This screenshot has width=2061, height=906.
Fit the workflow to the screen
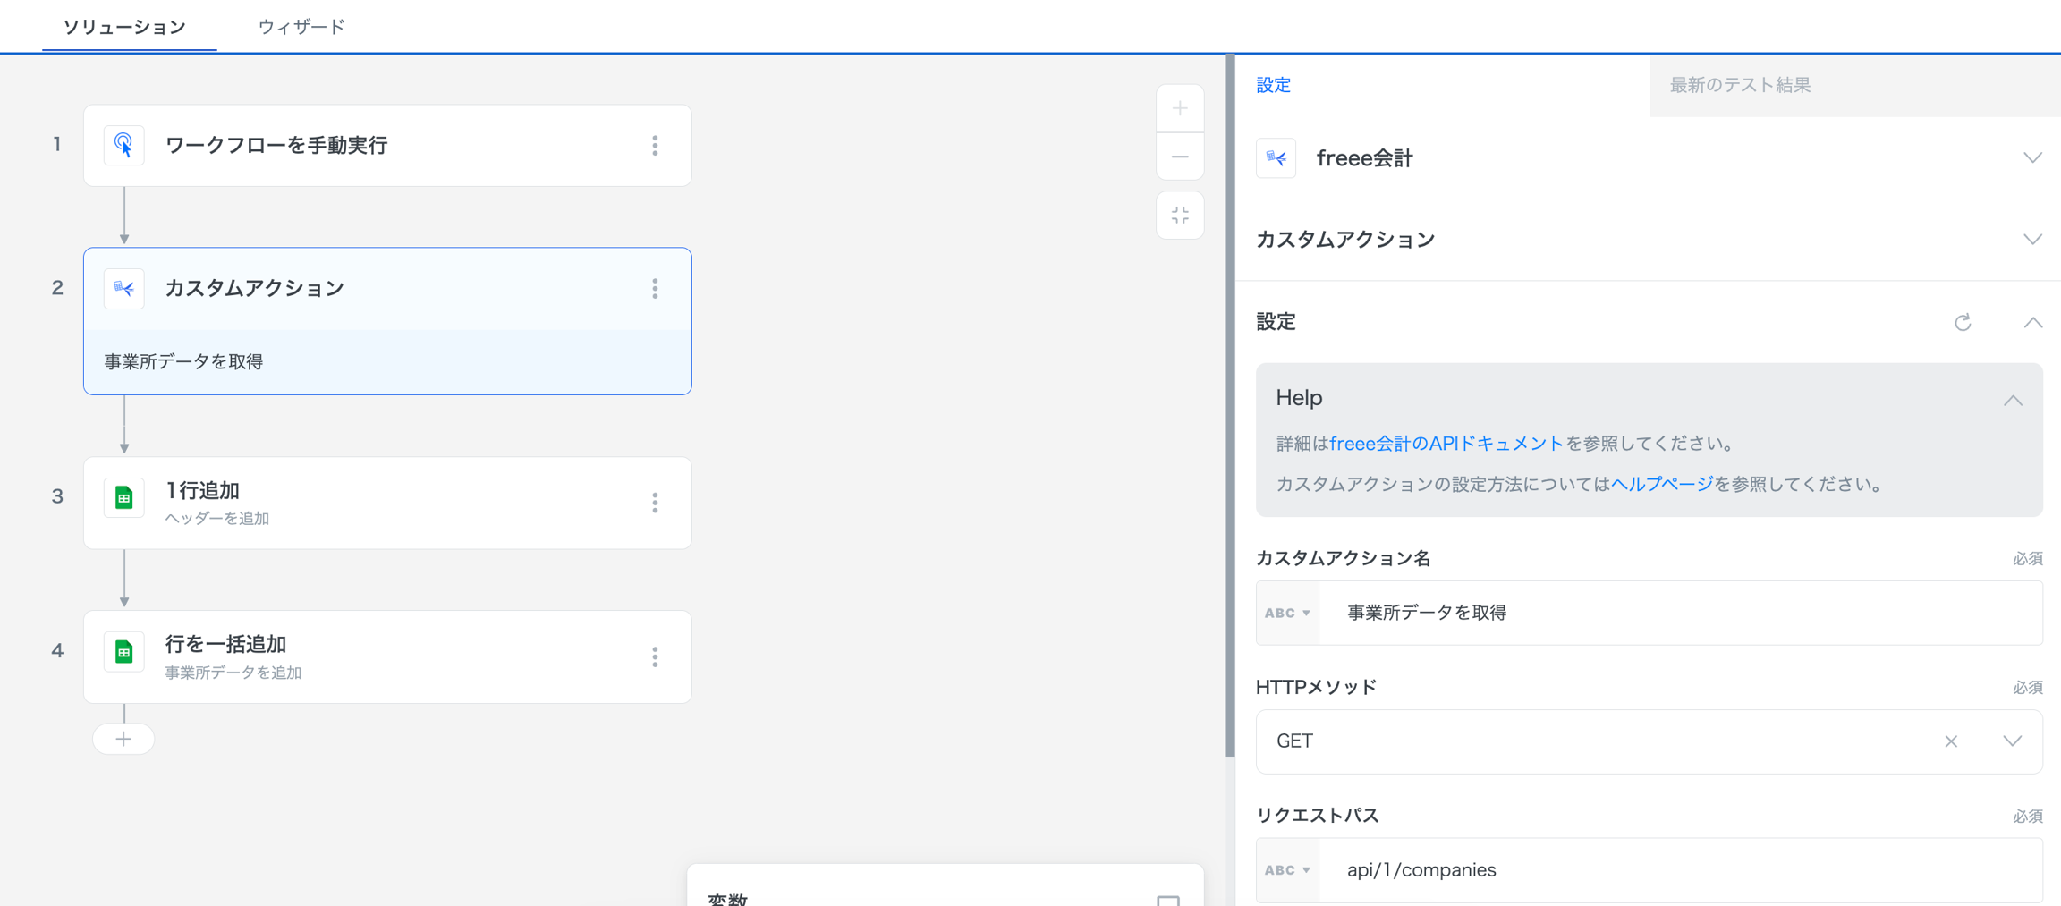tap(1180, 216)
